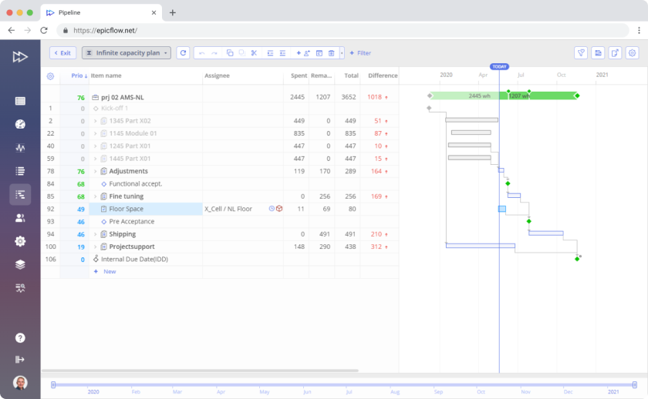Open the toolbar overflow arrow
Viewport: 648px width, 399px height.
342,53
